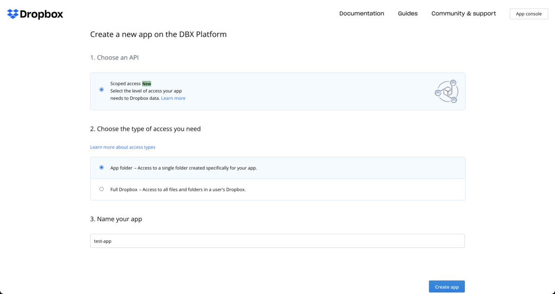Select the App folder radio button
The height and width of the screenshot is (294, 555).
[x=102, y=167]
